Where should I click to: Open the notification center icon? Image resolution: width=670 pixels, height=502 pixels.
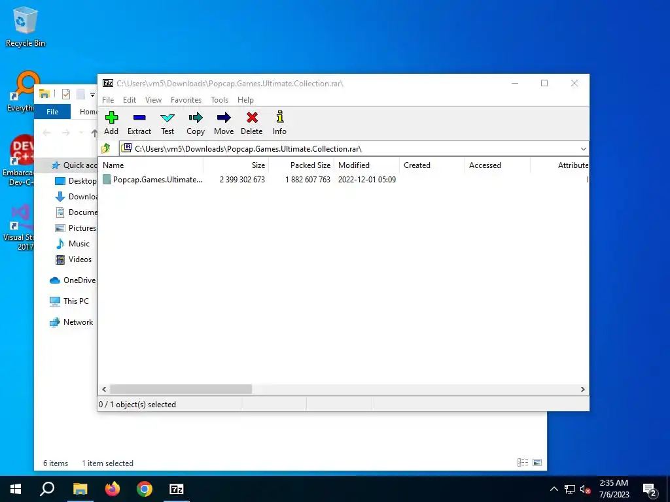(x=650, y=489)
